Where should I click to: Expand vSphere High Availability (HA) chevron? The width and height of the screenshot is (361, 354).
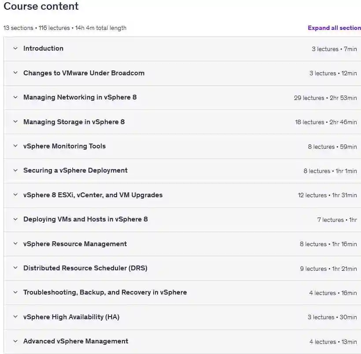(x=15, y=317)
